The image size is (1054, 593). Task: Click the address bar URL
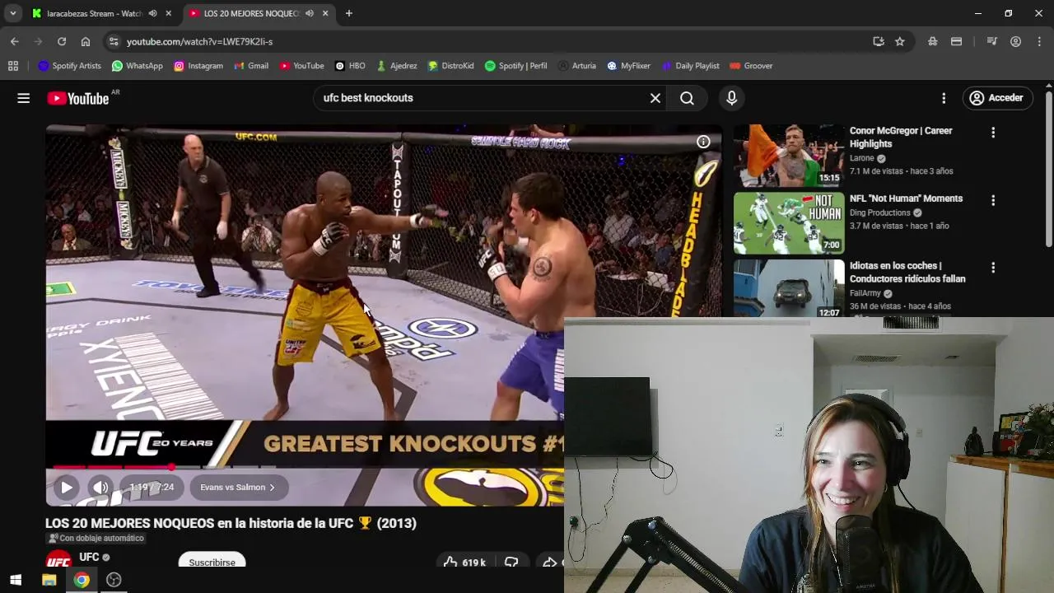[199, 41]
